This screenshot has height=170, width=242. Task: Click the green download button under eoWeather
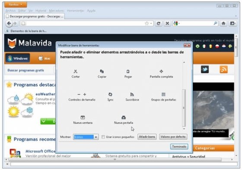[x=48, y=121]
